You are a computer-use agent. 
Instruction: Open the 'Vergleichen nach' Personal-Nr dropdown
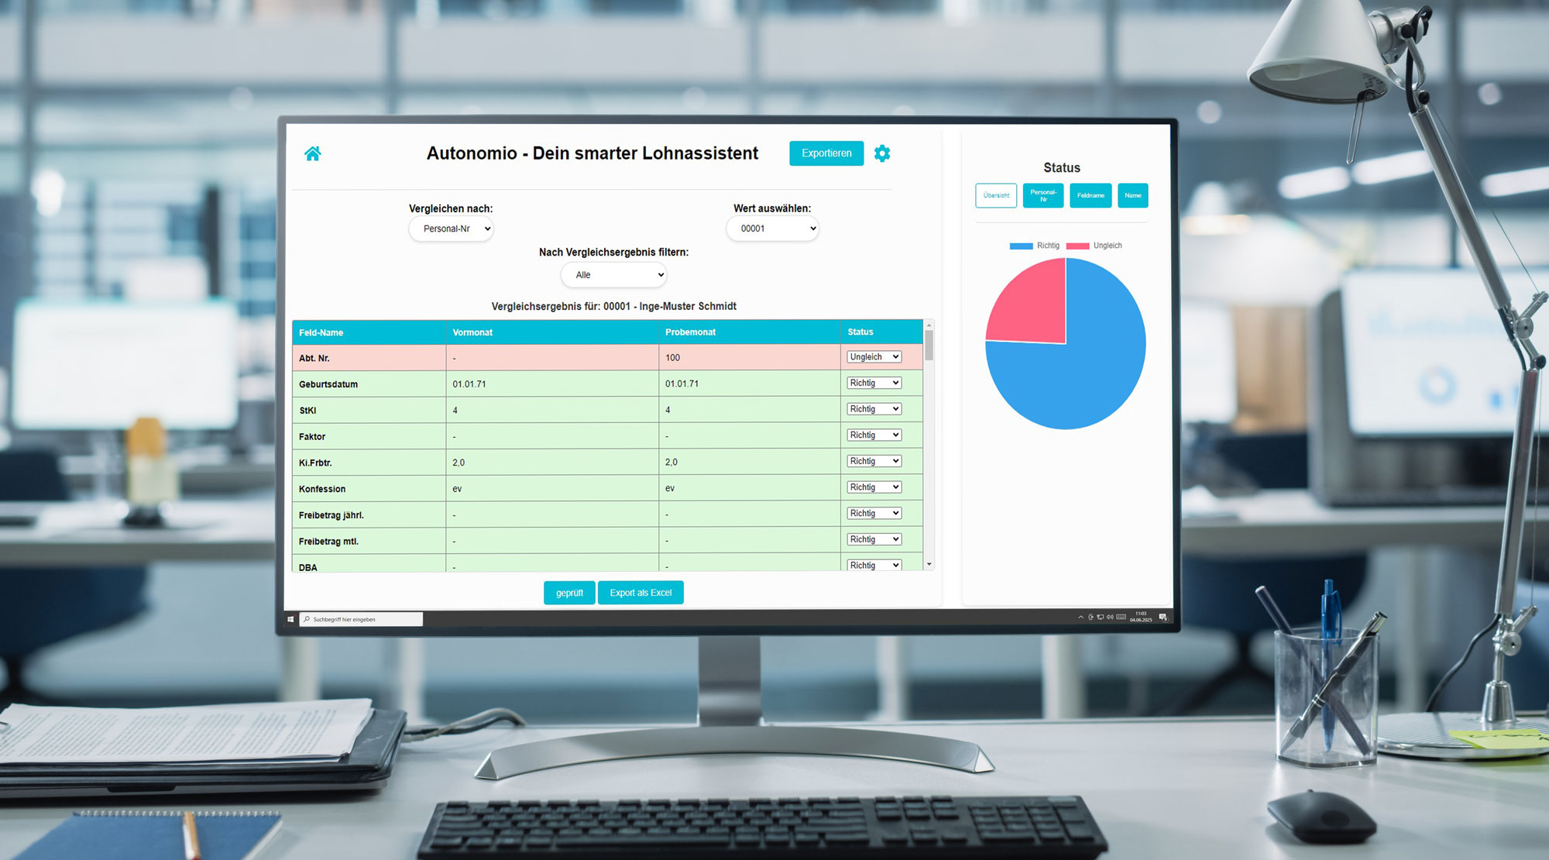click(451, 229)
